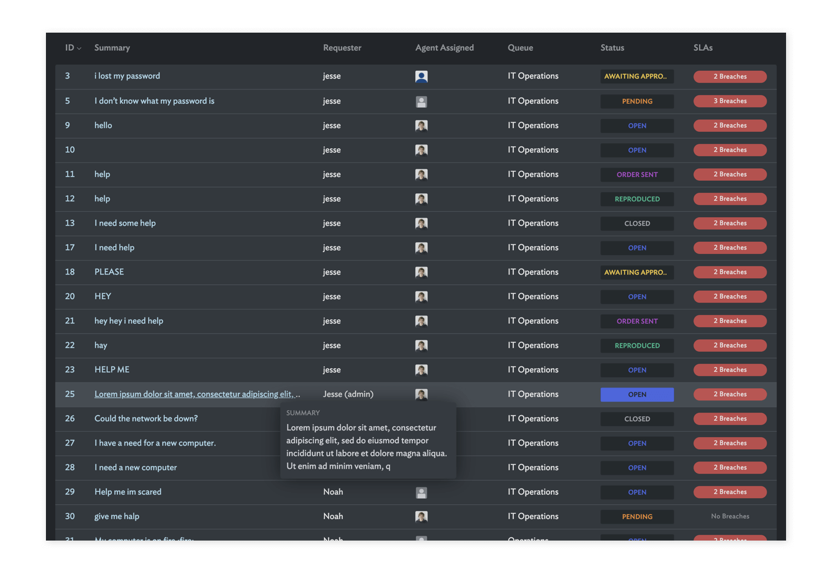Change the CLOSED status on ticket 13
Image resolution: width=832 pixels, height=572 pixels.
pyautogui.click(x=637, y=224)
